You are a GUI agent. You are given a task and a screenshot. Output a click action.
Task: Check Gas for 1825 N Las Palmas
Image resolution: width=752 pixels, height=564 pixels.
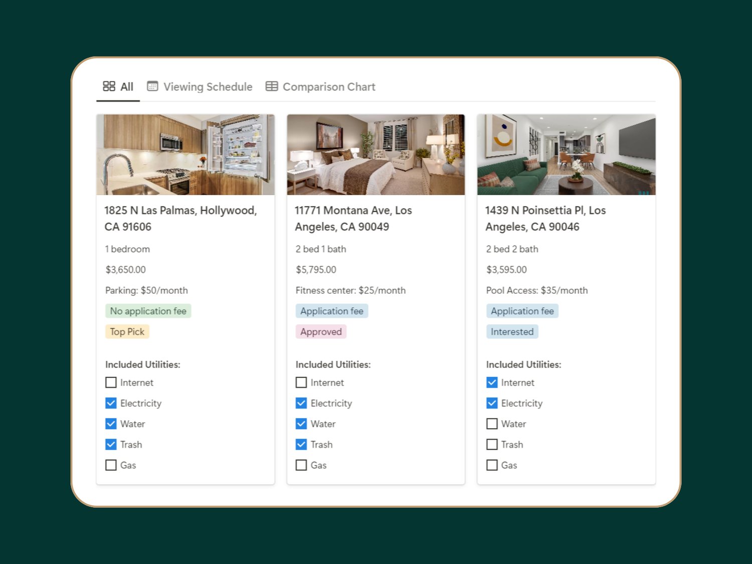click(x=111, y=465)
